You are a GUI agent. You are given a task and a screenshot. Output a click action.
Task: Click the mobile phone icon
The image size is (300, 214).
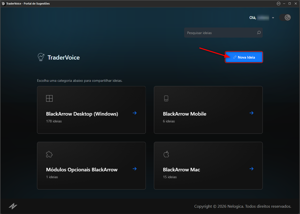(166, 98)
